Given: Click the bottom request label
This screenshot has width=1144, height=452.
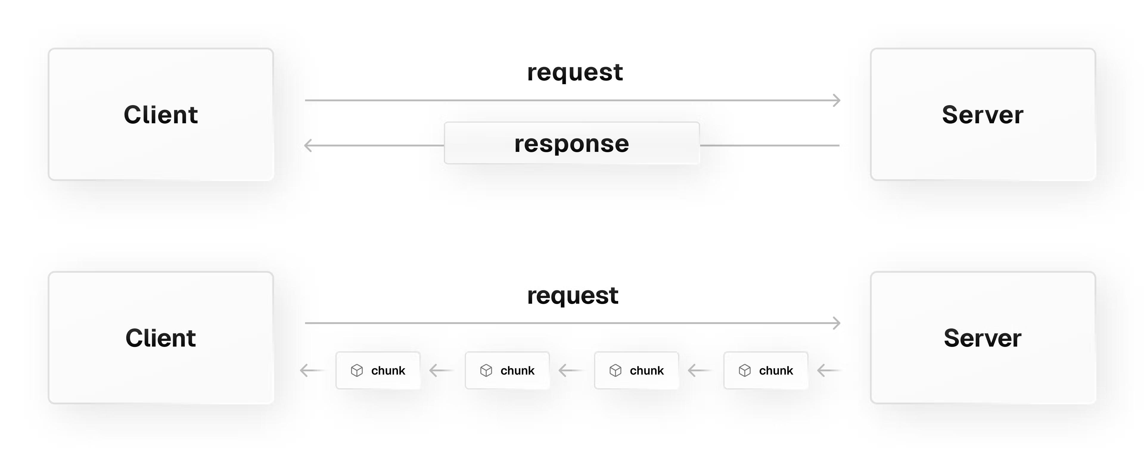Looking at the screenshot, I should pos(572,295).
